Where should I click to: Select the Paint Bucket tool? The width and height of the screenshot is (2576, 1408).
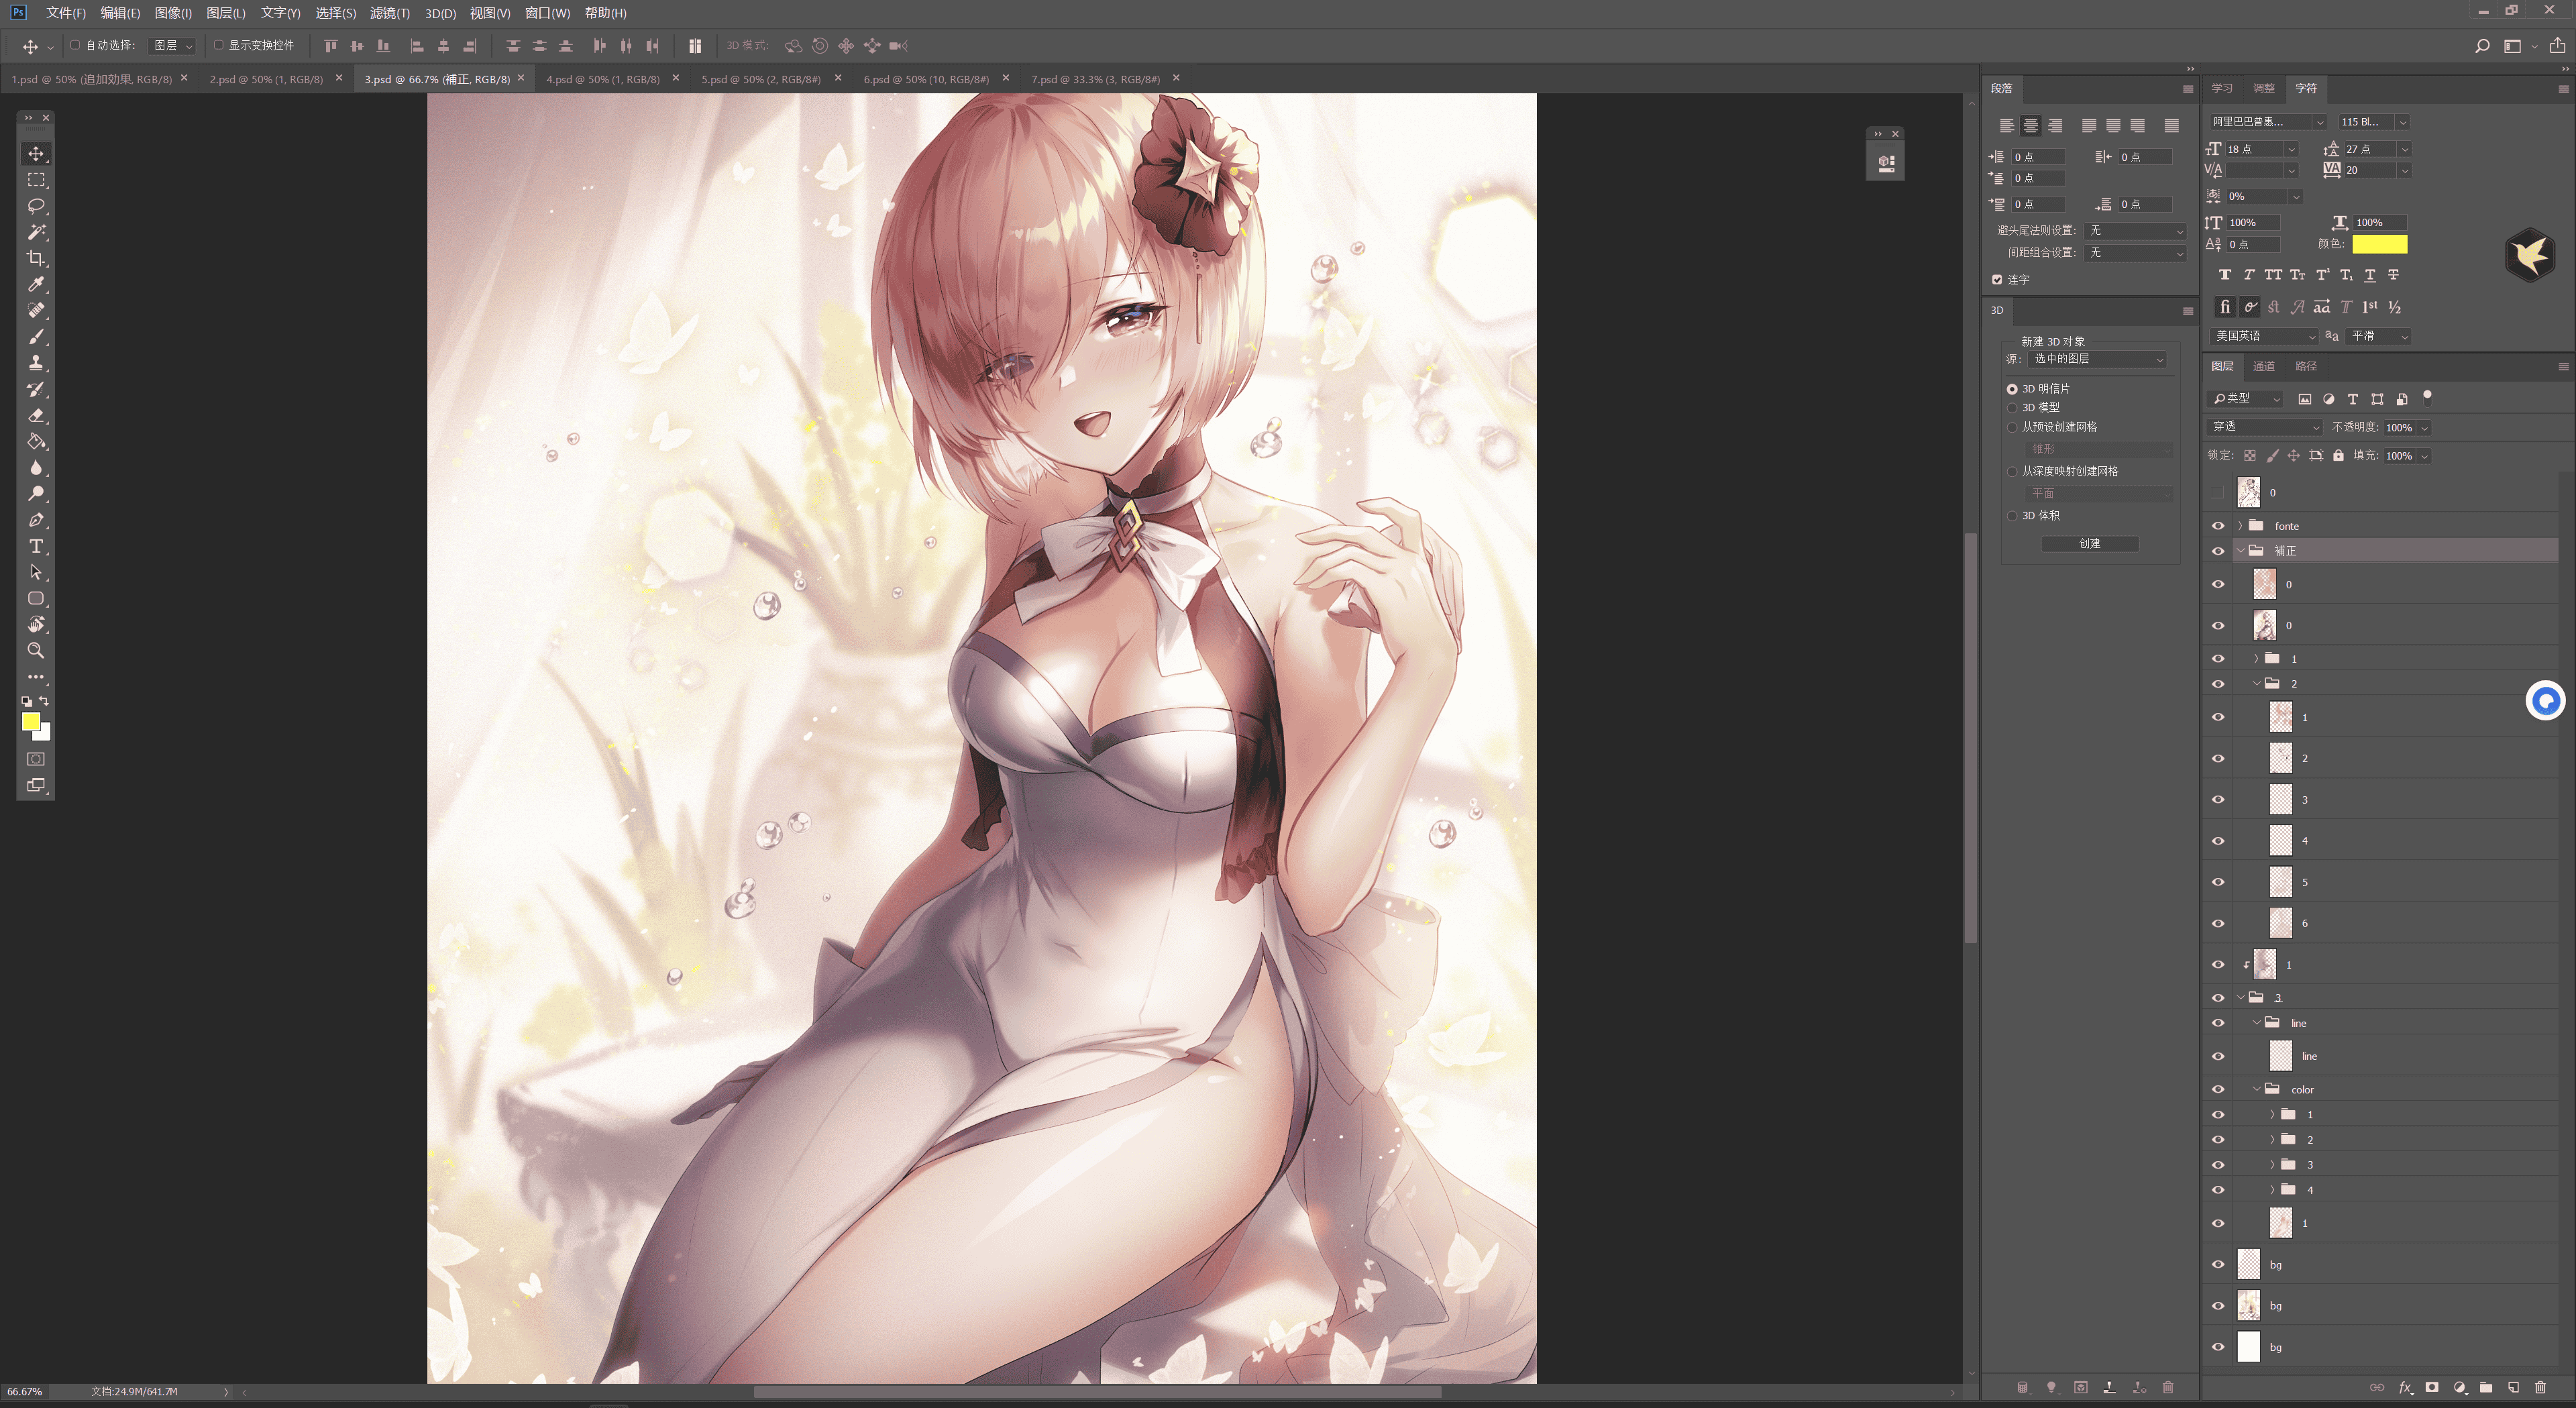36,441
